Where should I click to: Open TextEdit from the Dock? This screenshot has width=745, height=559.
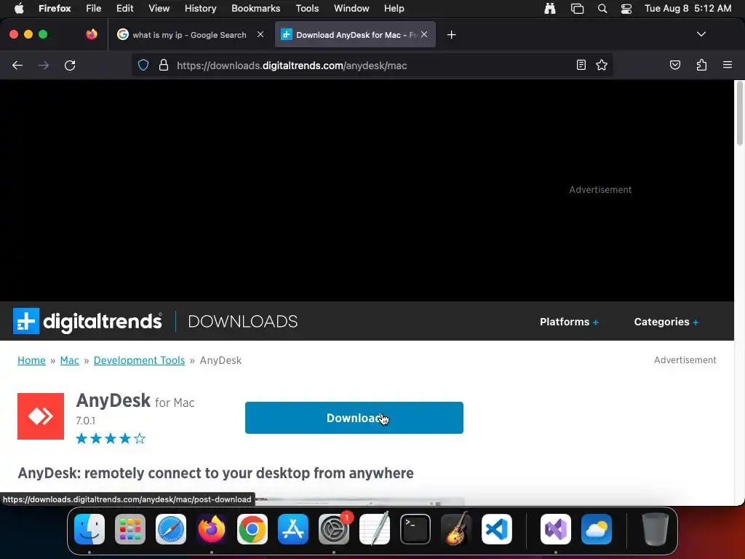(375, 529)
